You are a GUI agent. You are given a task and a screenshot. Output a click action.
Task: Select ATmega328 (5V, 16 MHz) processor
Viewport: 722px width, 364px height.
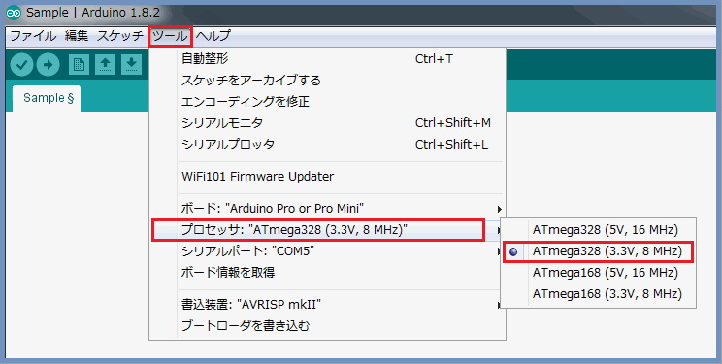tap(598, 229)
